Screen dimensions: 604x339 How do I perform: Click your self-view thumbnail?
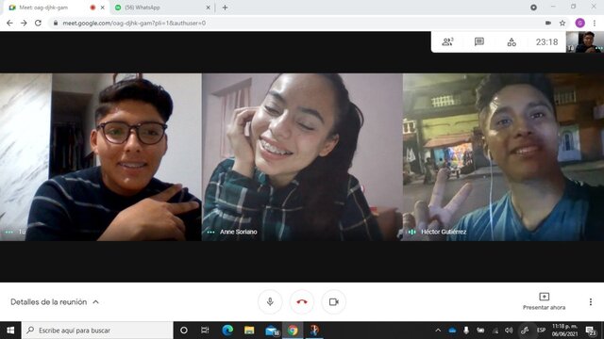tap(585, 41)
